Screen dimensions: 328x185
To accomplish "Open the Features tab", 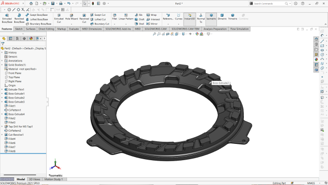I will (x=7, y=29).
